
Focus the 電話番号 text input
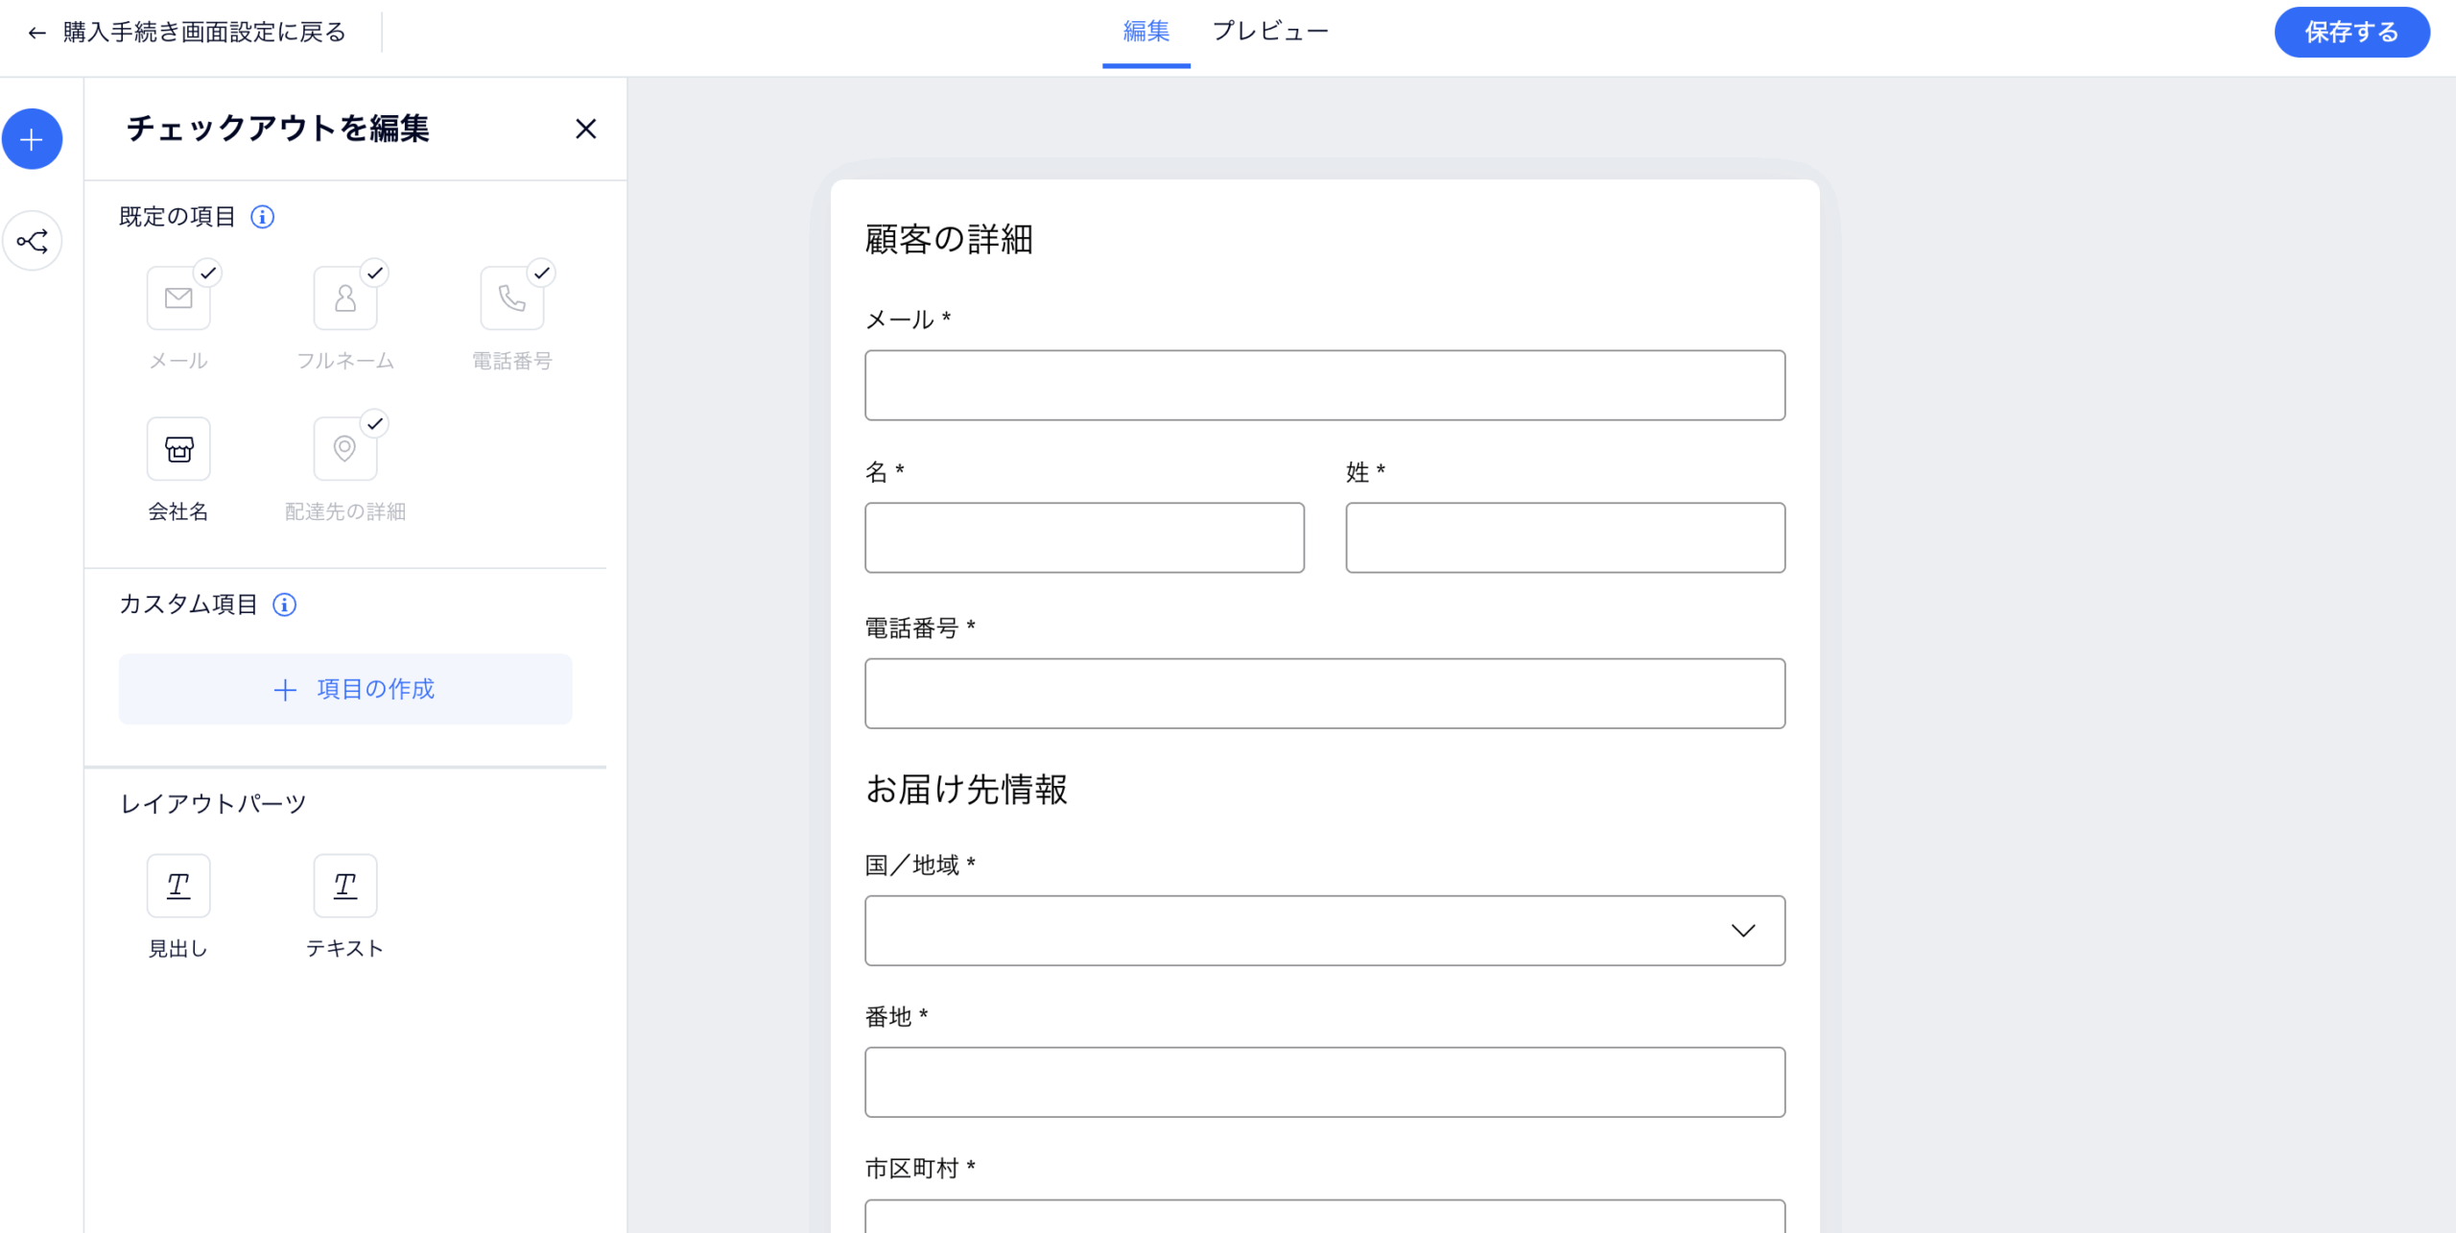[x=1324, y=693]
